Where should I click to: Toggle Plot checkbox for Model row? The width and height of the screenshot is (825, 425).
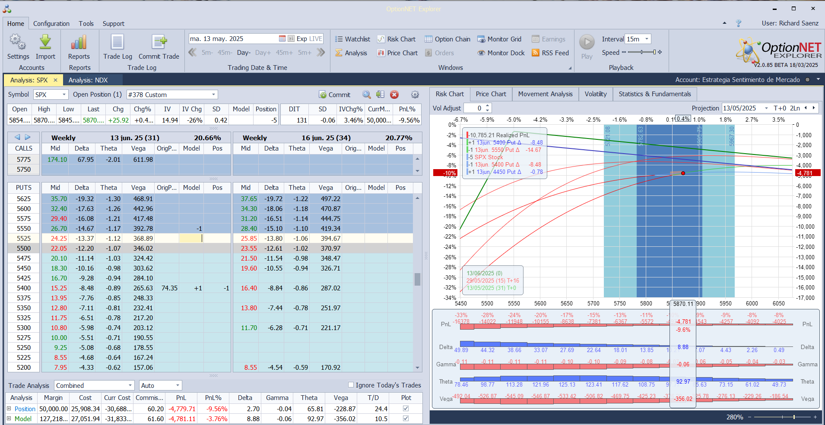tap(406, 418)
